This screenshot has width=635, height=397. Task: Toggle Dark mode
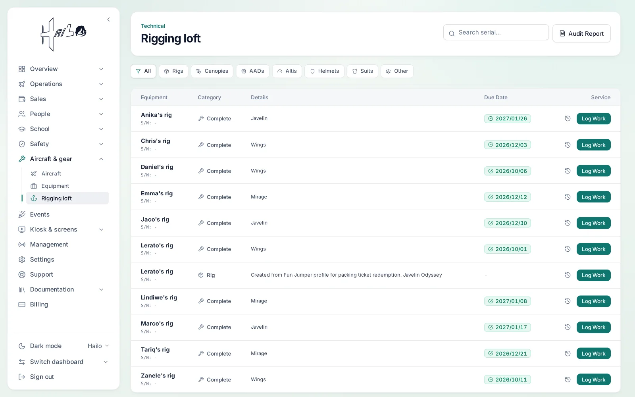tap(40, 346)
